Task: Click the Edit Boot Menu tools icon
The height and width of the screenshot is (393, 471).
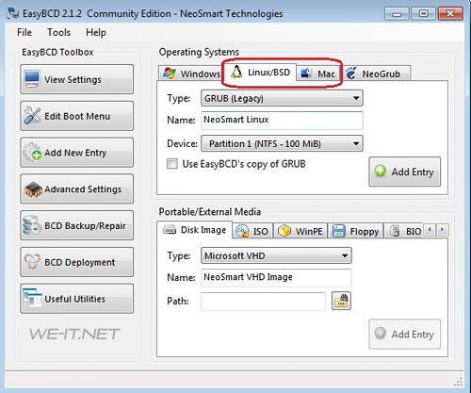Action: tap(32, 116)
